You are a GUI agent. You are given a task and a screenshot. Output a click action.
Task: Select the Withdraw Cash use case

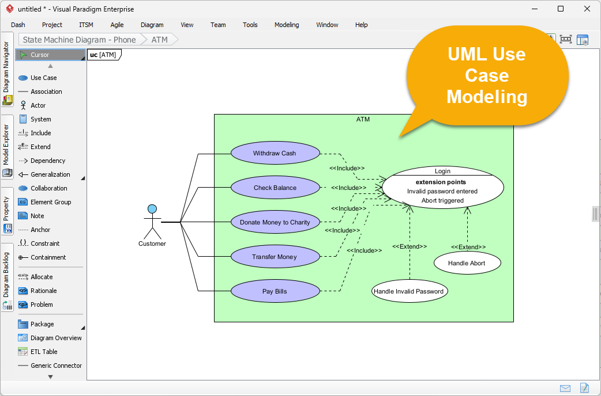275,153
